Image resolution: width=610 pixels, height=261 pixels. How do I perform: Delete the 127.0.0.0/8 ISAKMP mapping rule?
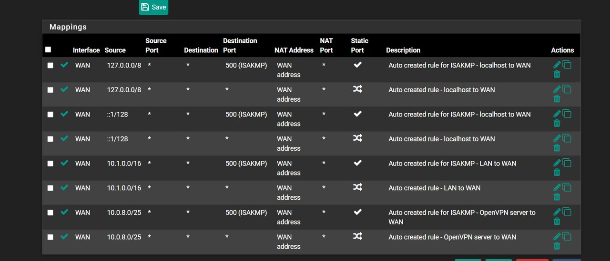pos(557,74)
